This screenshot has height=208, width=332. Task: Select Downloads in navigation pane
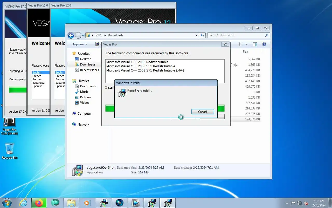tap(88, 64)
